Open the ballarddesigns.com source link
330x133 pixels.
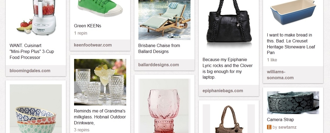point(158,65)
